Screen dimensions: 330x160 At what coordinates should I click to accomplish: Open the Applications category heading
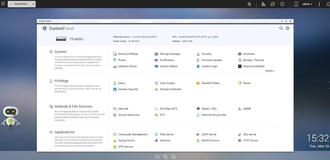click(x=65, y=132)
